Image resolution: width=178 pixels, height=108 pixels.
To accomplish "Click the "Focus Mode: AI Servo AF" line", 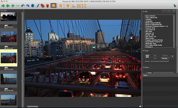I will (154, 42).
